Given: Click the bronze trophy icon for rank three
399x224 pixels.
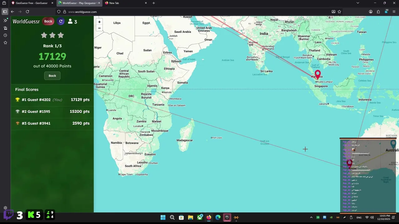Looking at the screenshot, I should pos(17,124).
